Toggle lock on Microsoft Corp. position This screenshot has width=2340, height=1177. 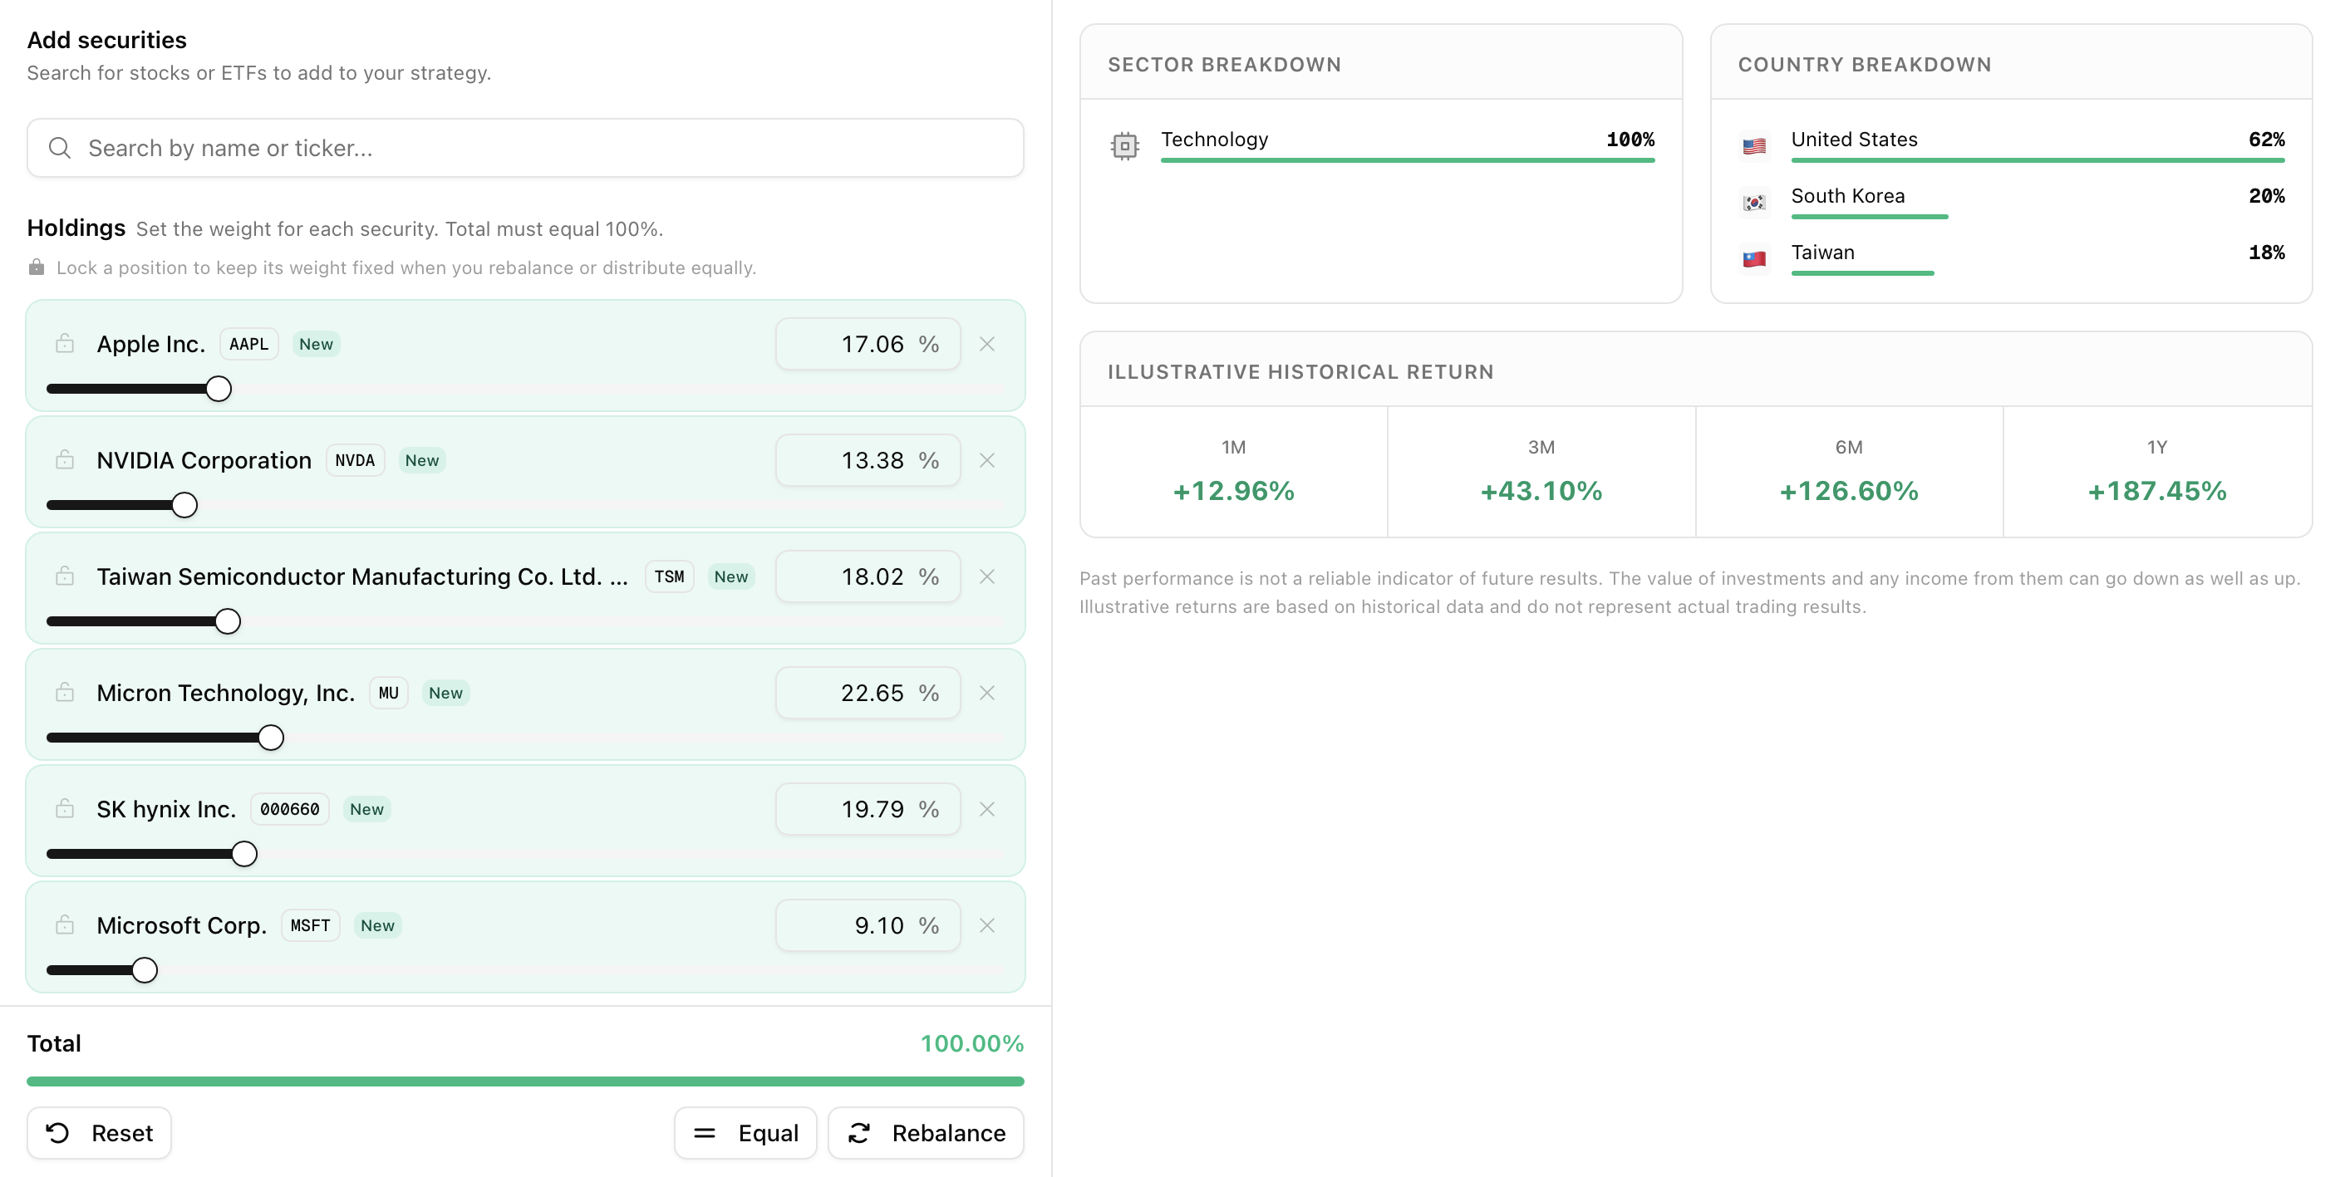[65, 924]
